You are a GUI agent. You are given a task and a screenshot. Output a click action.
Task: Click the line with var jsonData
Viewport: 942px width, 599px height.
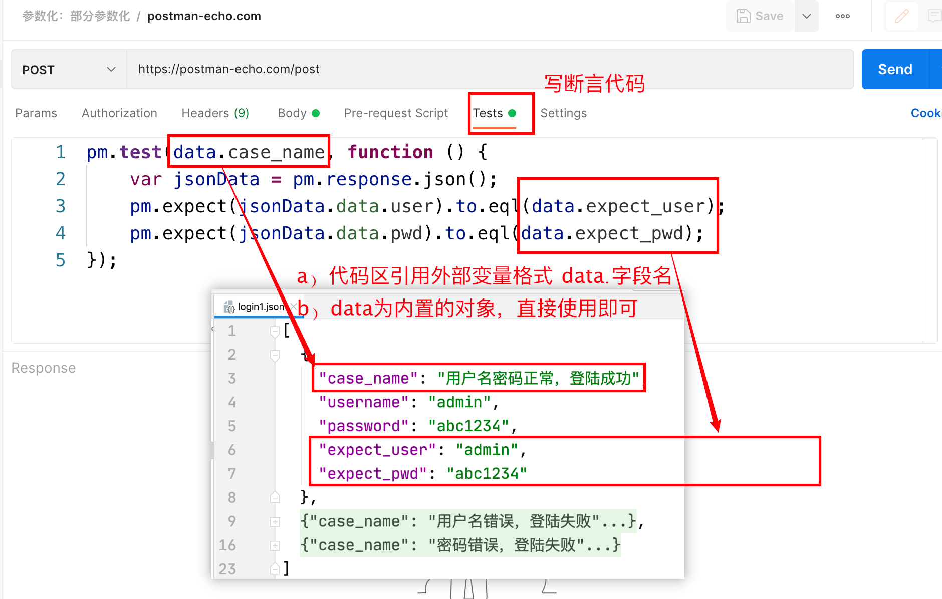point(313,179)
